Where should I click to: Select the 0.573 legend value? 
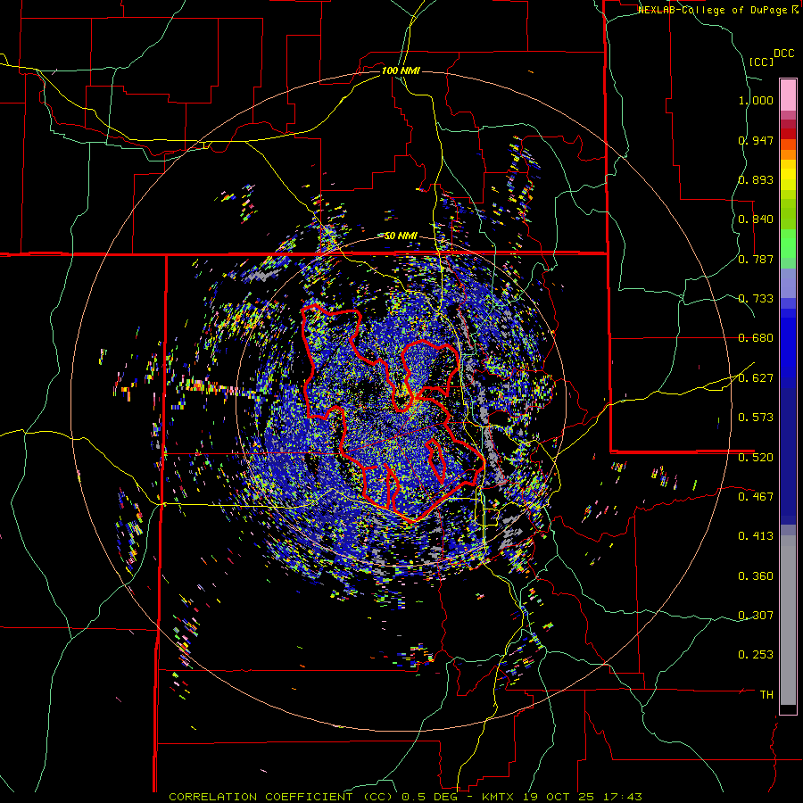(x=756, y=418)
